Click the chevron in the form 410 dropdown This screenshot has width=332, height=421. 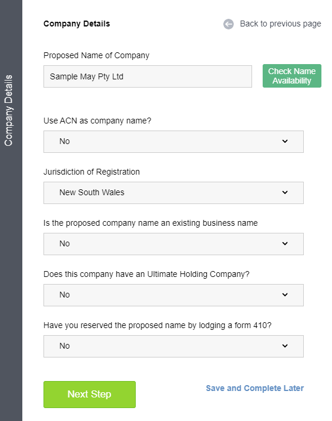285,346
